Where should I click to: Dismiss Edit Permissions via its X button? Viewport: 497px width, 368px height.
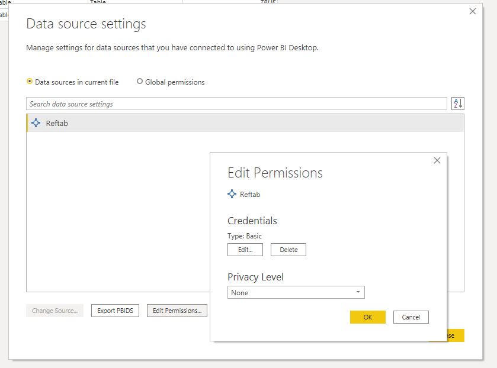point(437,160)
